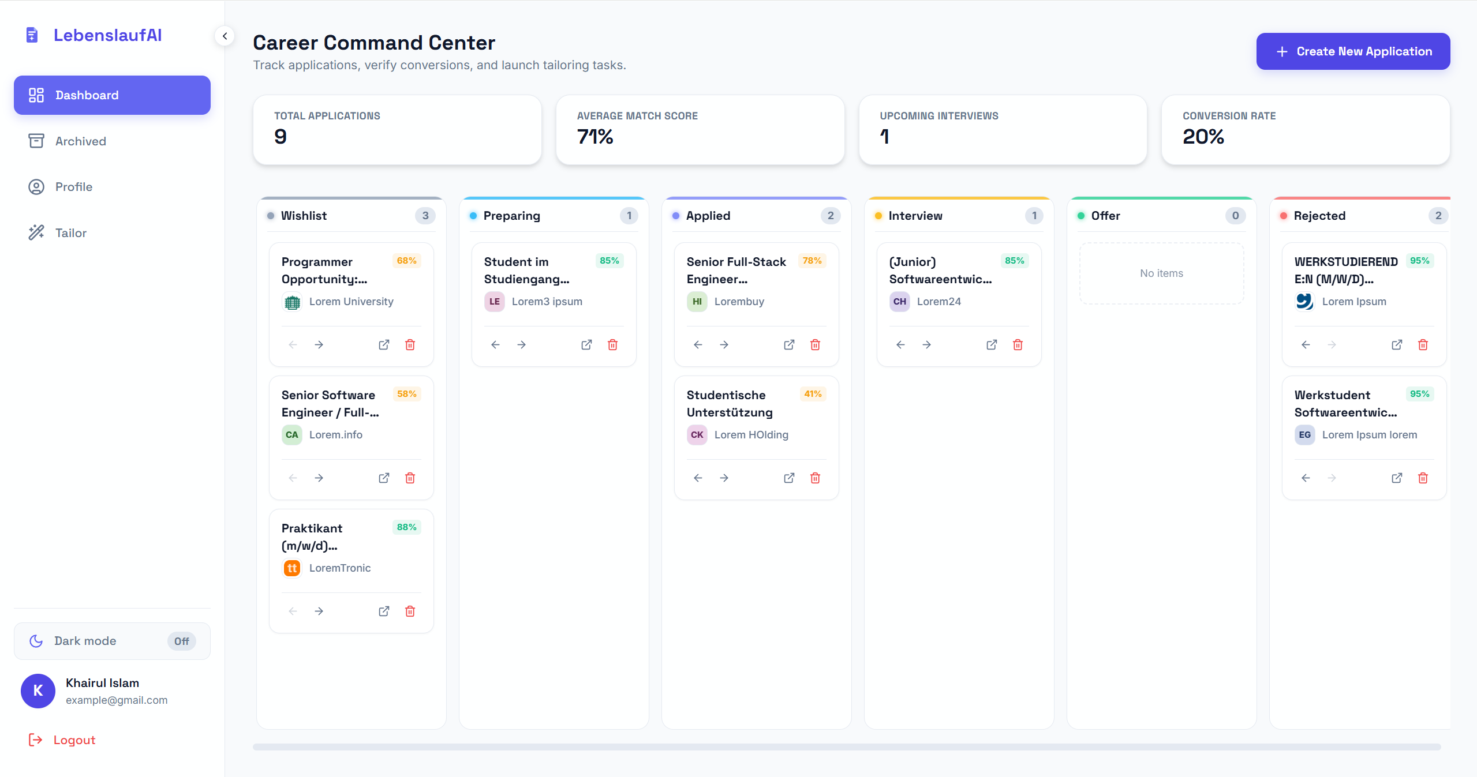Click the Average Match Score card
This screenshot has height=777, width=1477.
700,130
